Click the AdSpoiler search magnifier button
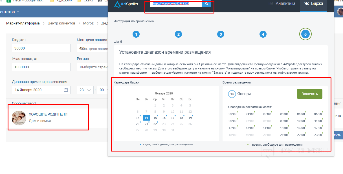This screenshot has height=174, width=343. 206,4
